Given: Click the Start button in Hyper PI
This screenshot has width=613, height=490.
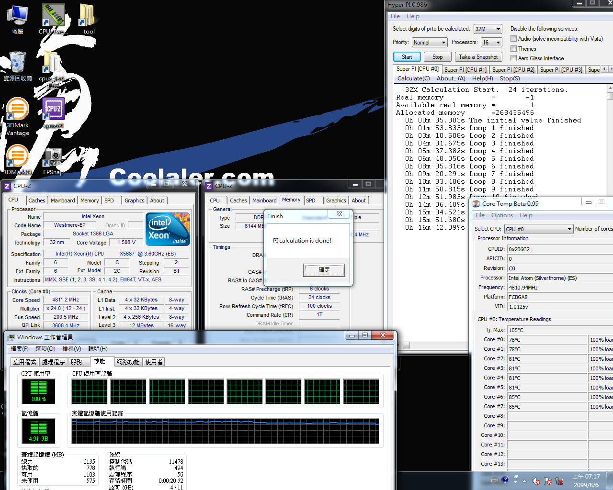Looking at the screenshot, I should [407, 57].
